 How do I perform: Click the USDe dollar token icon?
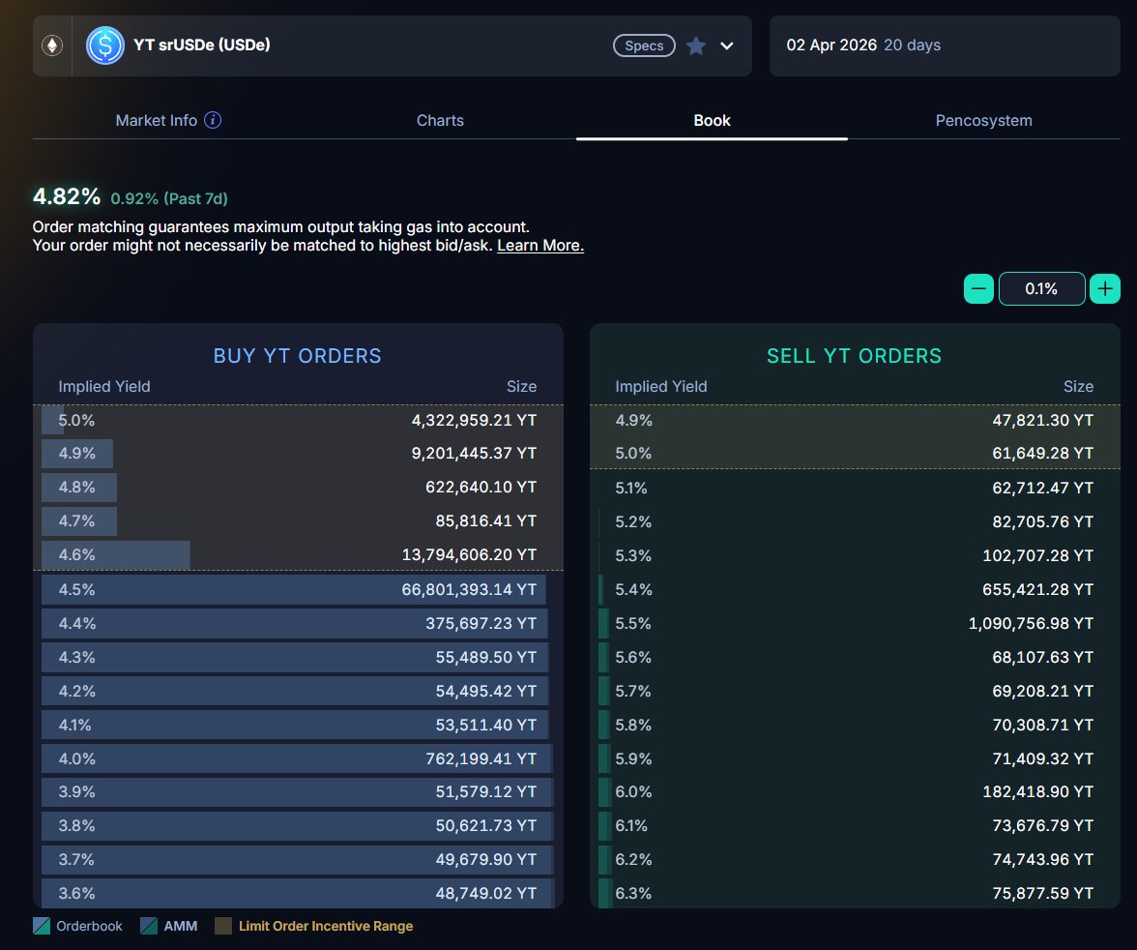tap(105, 45)
